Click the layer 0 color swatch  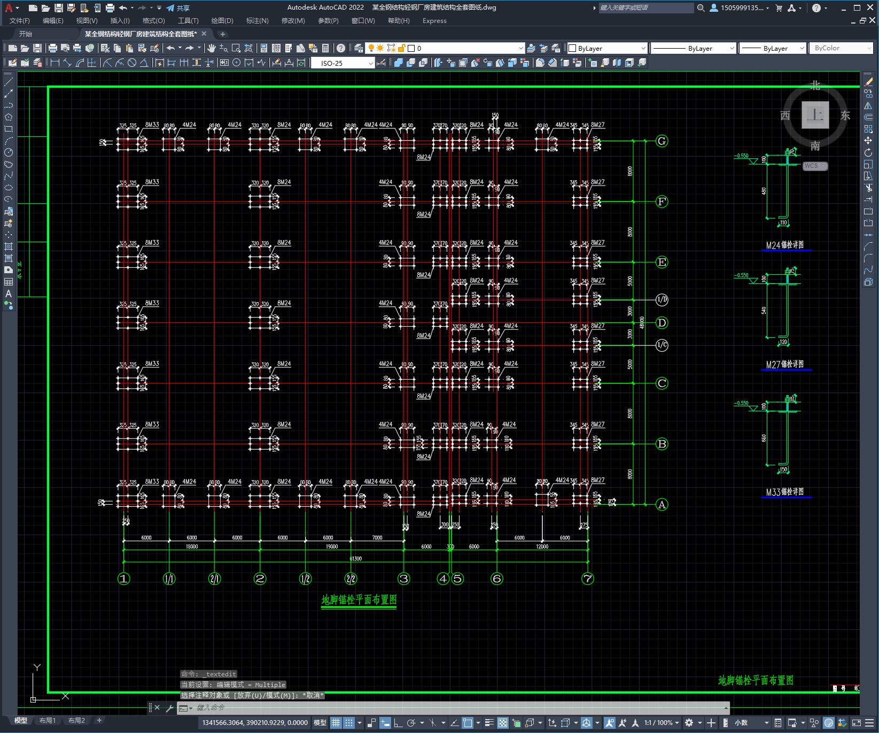click(411, 48)
